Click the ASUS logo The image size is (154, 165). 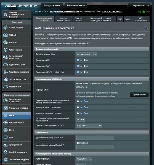[10, 5]
